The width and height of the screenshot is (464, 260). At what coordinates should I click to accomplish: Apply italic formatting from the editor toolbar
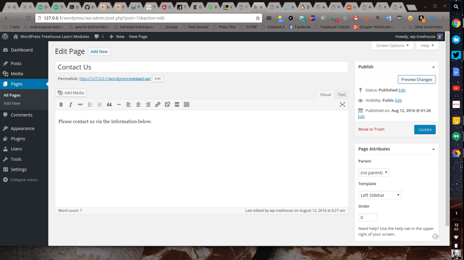[71, 105]
